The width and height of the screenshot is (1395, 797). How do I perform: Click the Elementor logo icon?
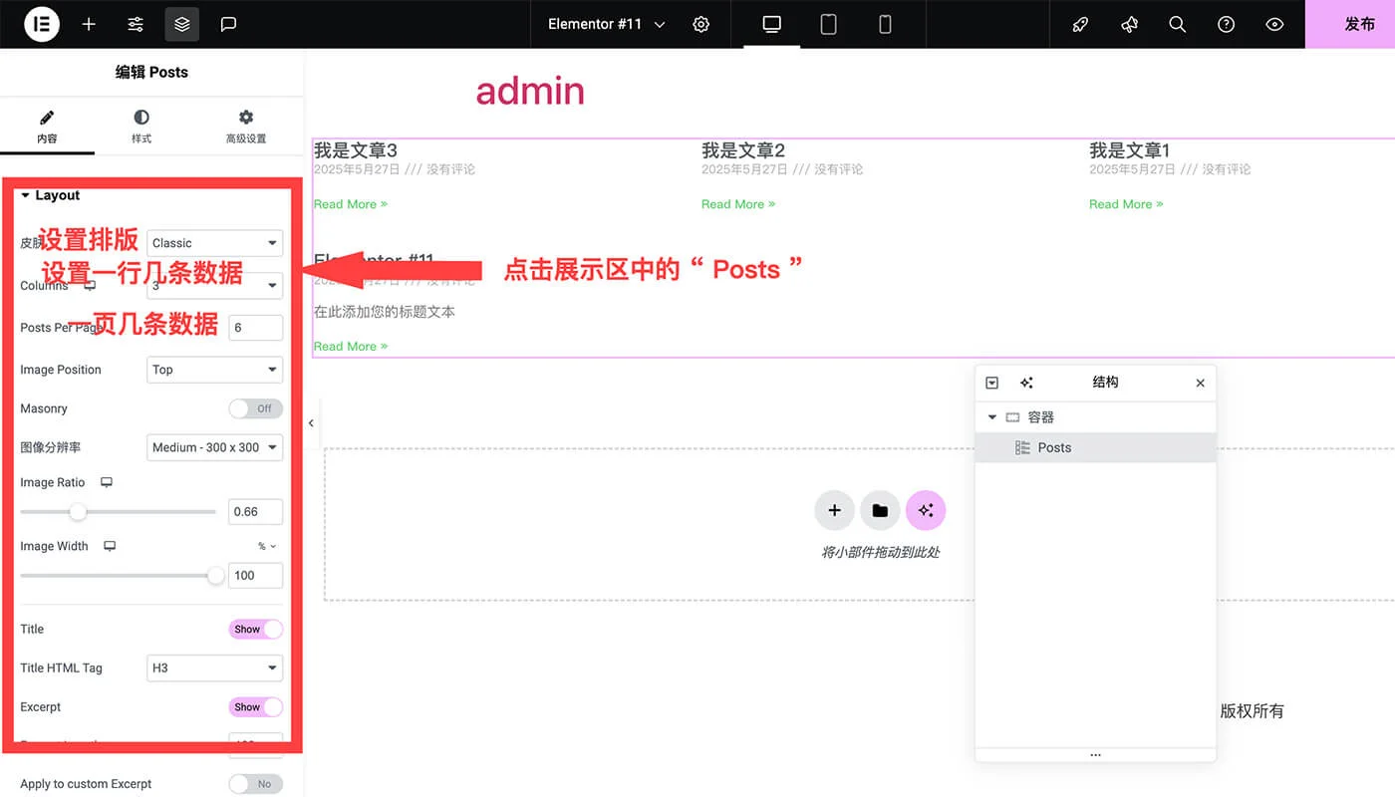42,24
